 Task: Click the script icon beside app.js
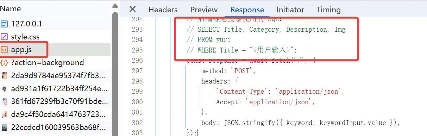point(4,50)
